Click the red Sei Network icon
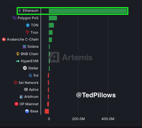The width and height of the screenshot is (142, 128). 16,82
